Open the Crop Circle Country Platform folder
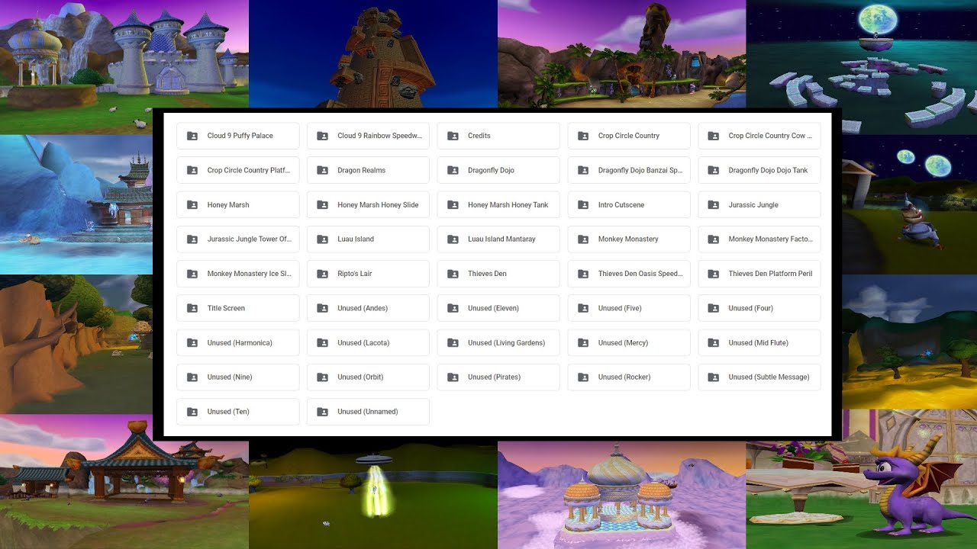The width and height of the screenshot is (977, 549). [x=238, y=170]
